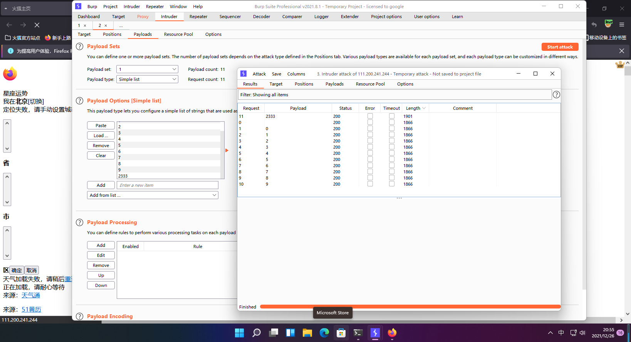631x342 pixels.
Task: Toggle Timeout checkbox for request 5
Action: [392, 153]
